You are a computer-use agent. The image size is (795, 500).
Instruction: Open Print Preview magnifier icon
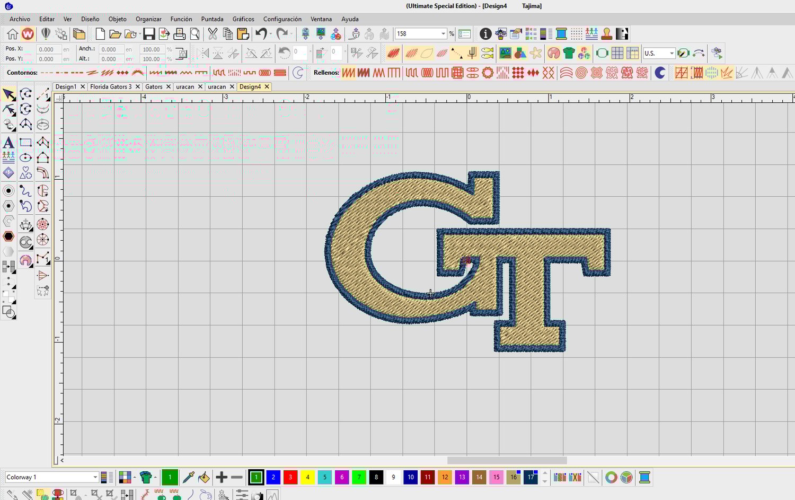pyautogui.click(x=195, y=34)
